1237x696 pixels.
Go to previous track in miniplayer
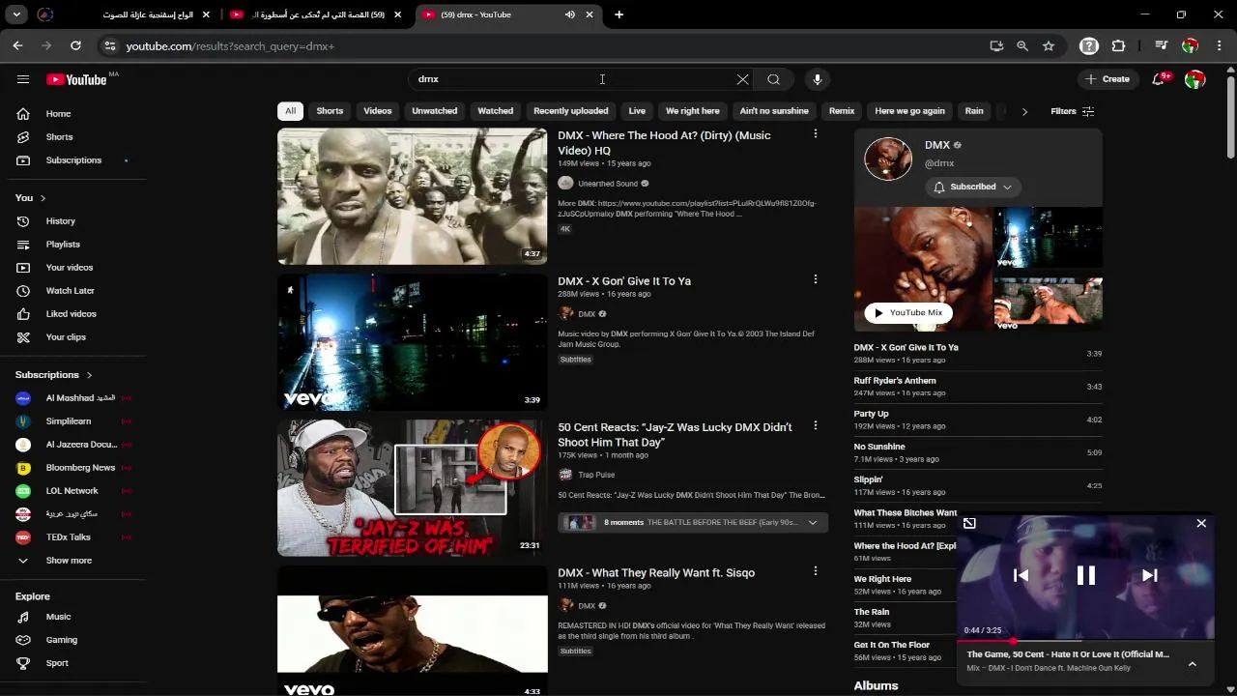point(1021,575)
